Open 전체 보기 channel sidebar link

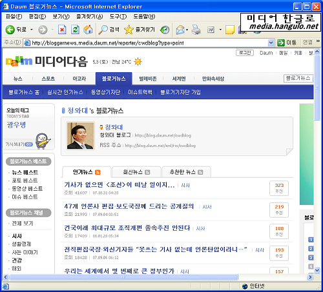[x=23, y=224]
